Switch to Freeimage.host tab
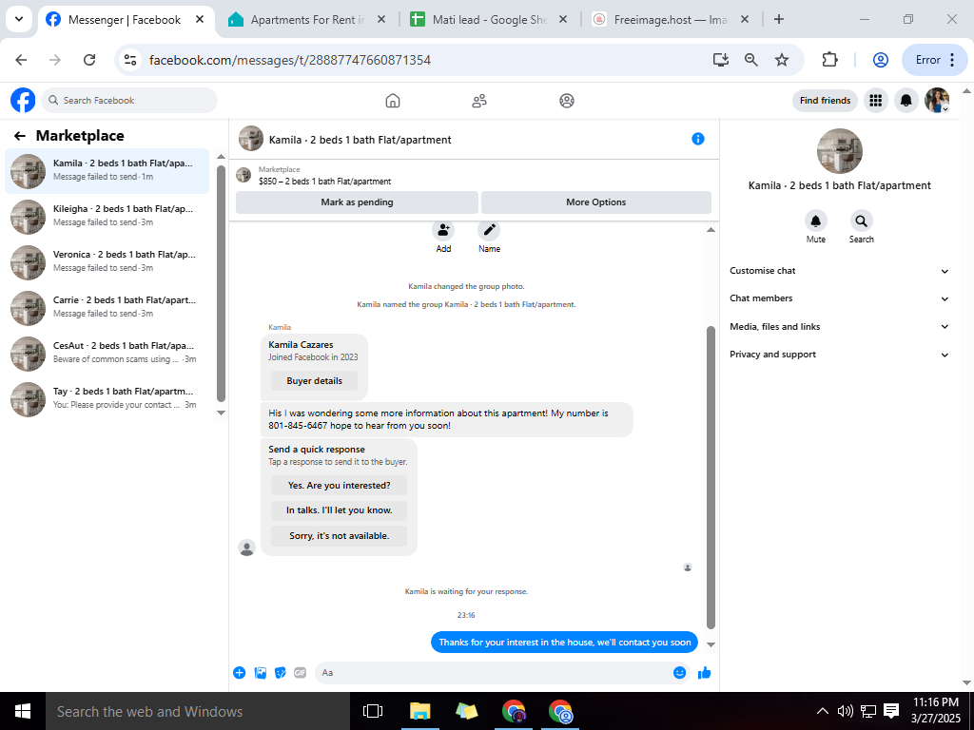The width and height of the screenshot is (974, 730). pos(671,20)
